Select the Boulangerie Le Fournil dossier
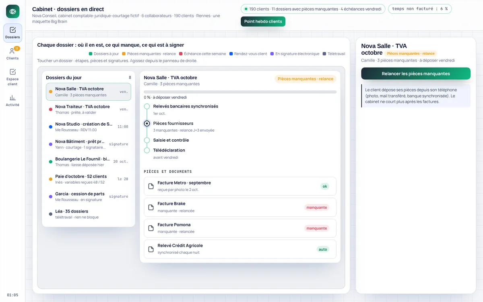483x302 pixels. pyautogui.click(x=89, y=161)
